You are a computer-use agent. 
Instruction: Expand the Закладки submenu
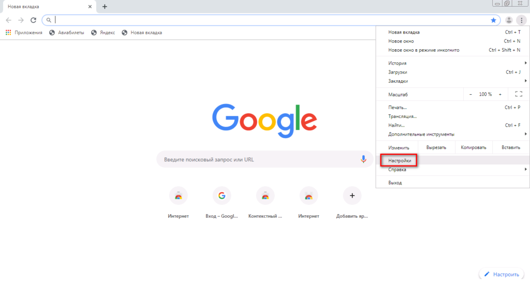[x=453, y=81]
